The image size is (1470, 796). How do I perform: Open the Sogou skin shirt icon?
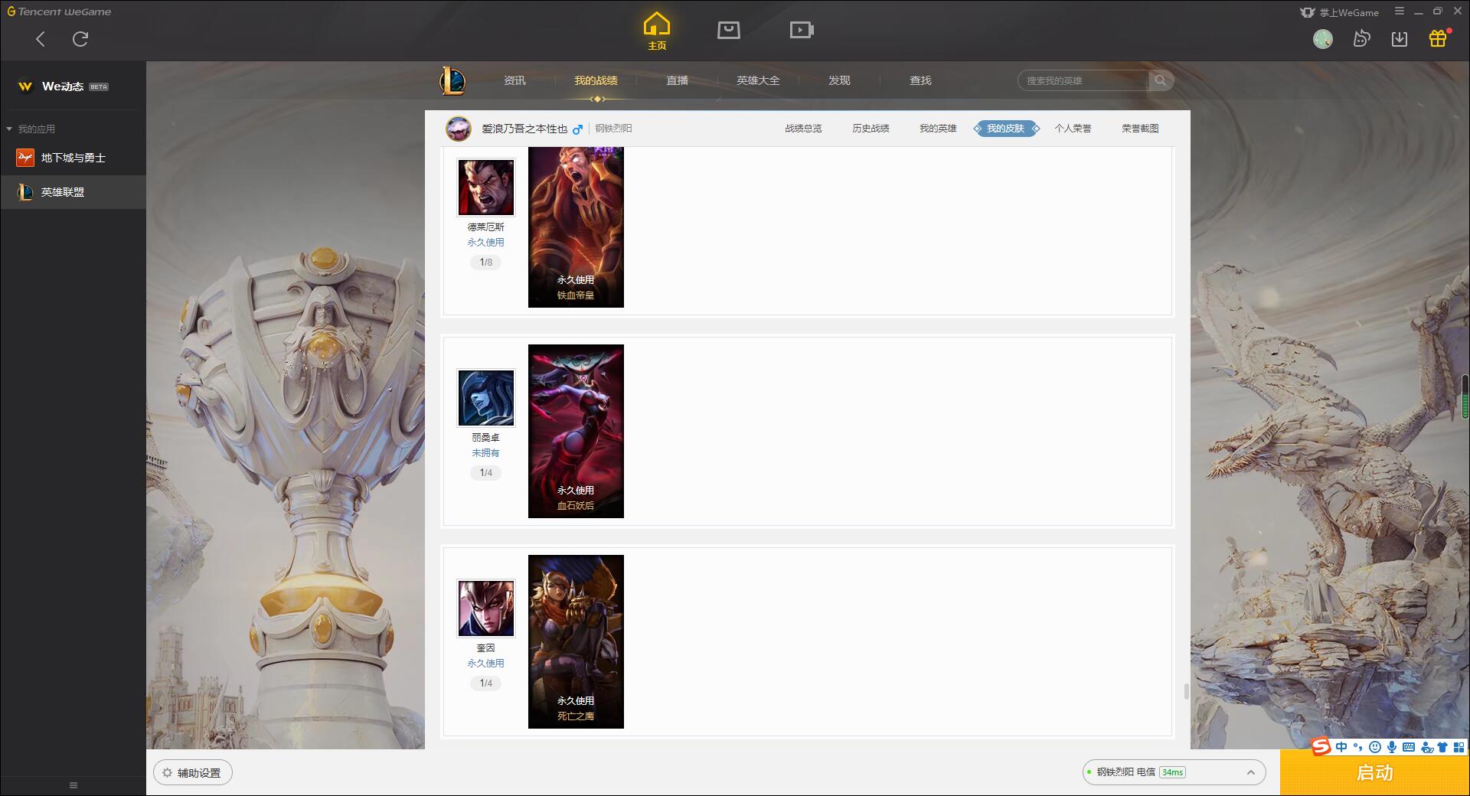pyautogui.click(x=1443, y=748)
